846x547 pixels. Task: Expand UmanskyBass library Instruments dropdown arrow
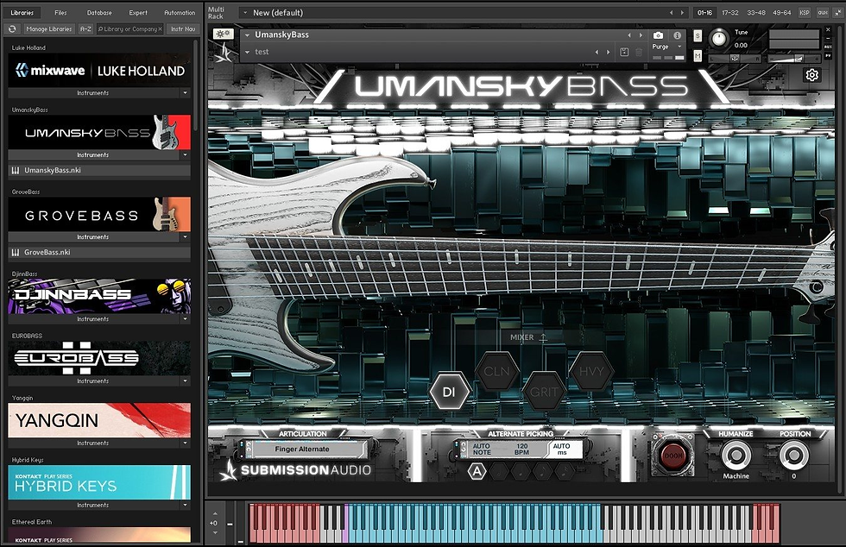point(185,154)
